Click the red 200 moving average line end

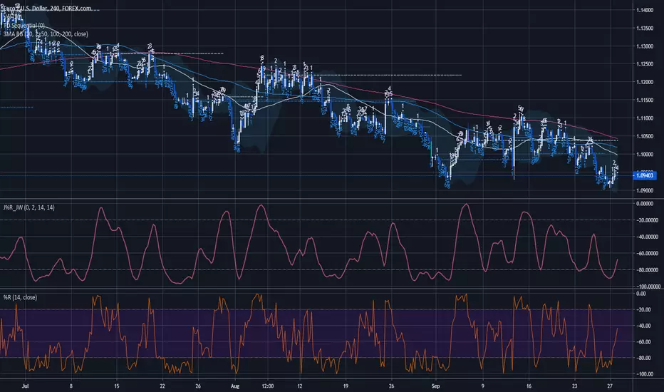click(x=616, y=138)
